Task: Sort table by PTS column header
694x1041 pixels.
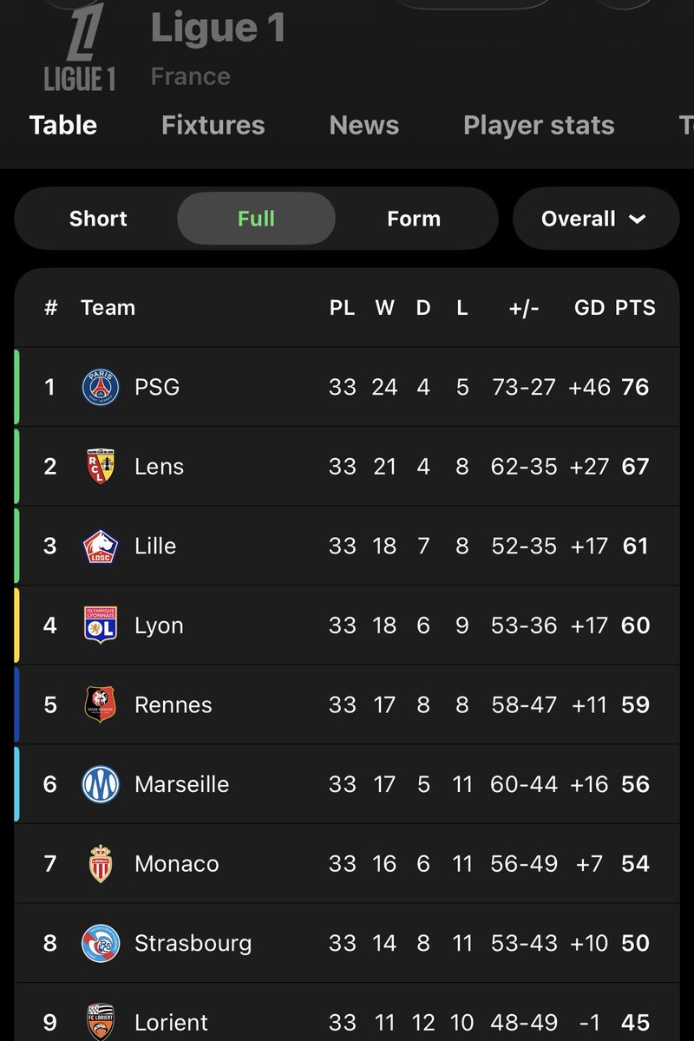Action: 635,307
